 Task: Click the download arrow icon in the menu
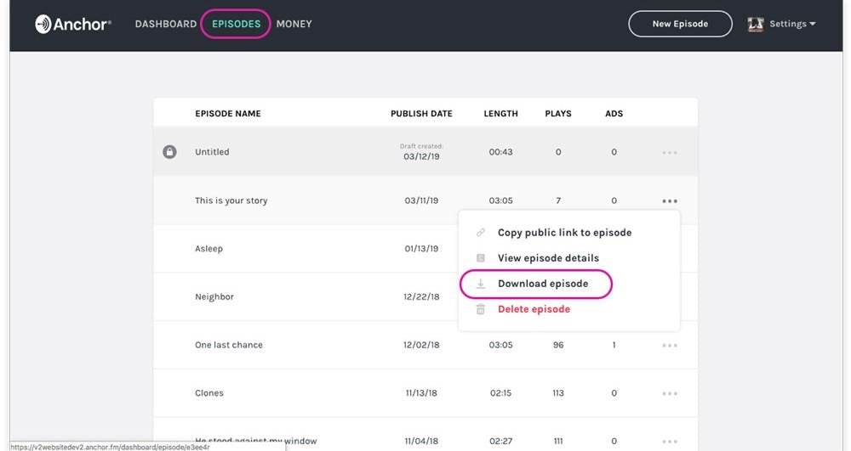coord(481,284)
